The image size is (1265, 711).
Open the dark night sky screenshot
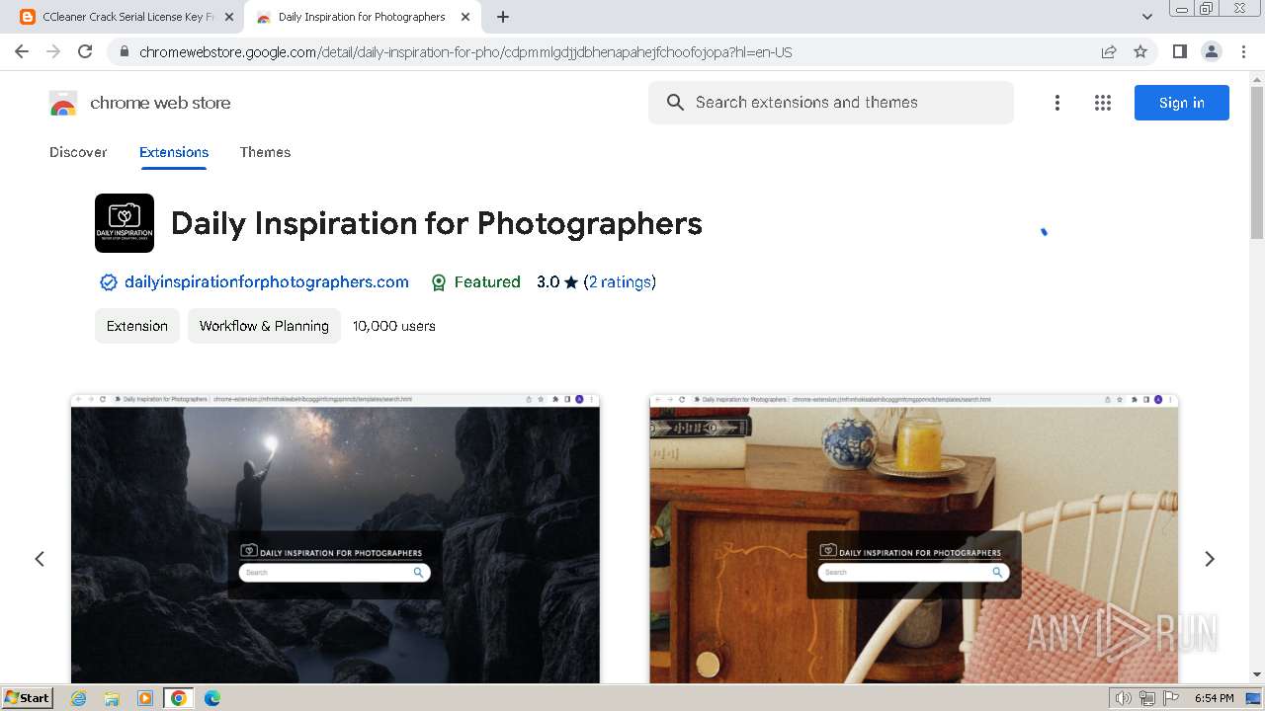point(335,538)
